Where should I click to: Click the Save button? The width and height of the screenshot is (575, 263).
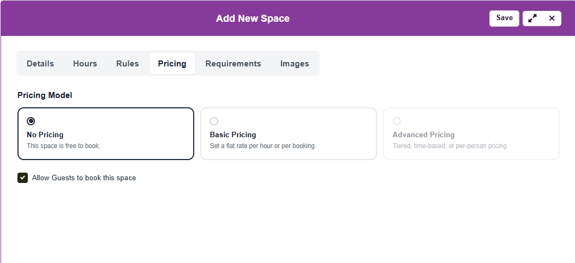pos(504,18)
